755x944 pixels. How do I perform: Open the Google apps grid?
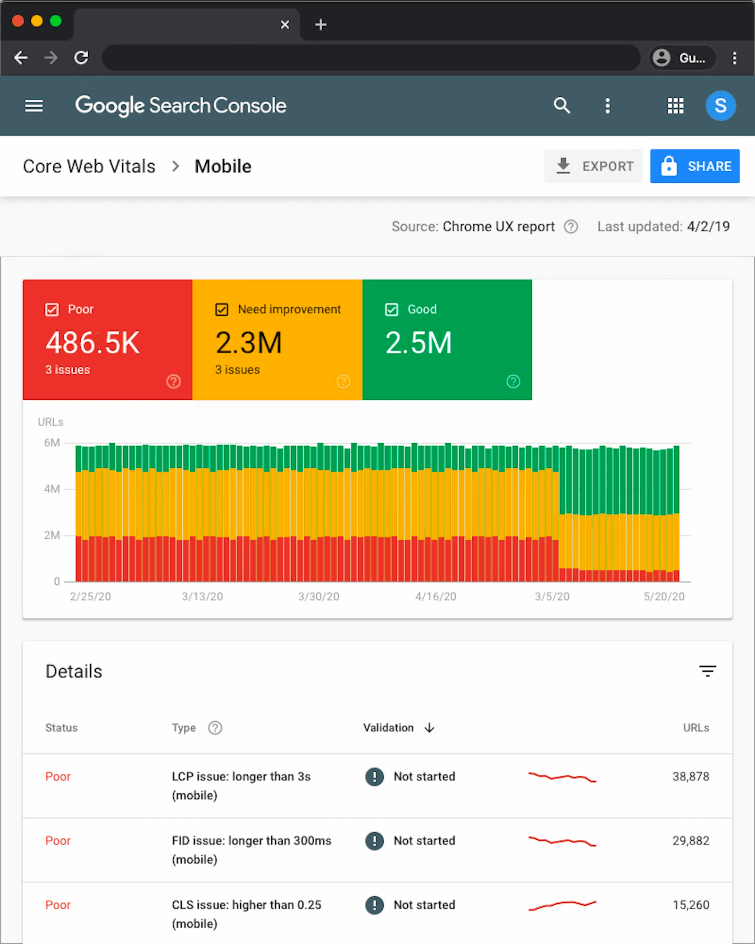[675, 106]
